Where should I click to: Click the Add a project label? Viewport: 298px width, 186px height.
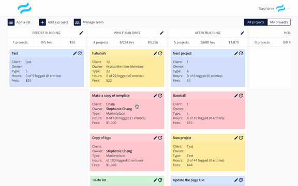tap(58, 22)
